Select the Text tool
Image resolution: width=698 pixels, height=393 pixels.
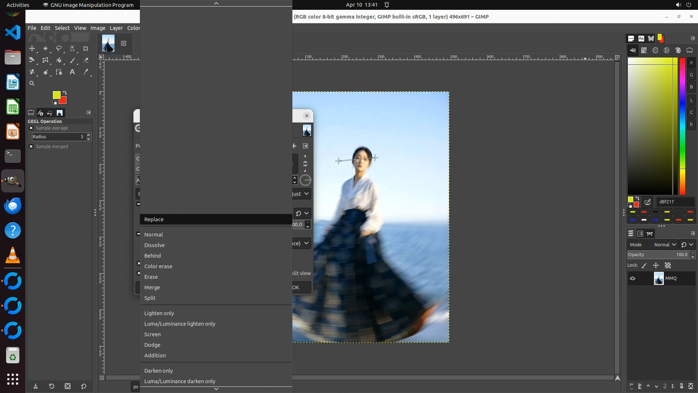pyautogui.click(x=72, y=72)
